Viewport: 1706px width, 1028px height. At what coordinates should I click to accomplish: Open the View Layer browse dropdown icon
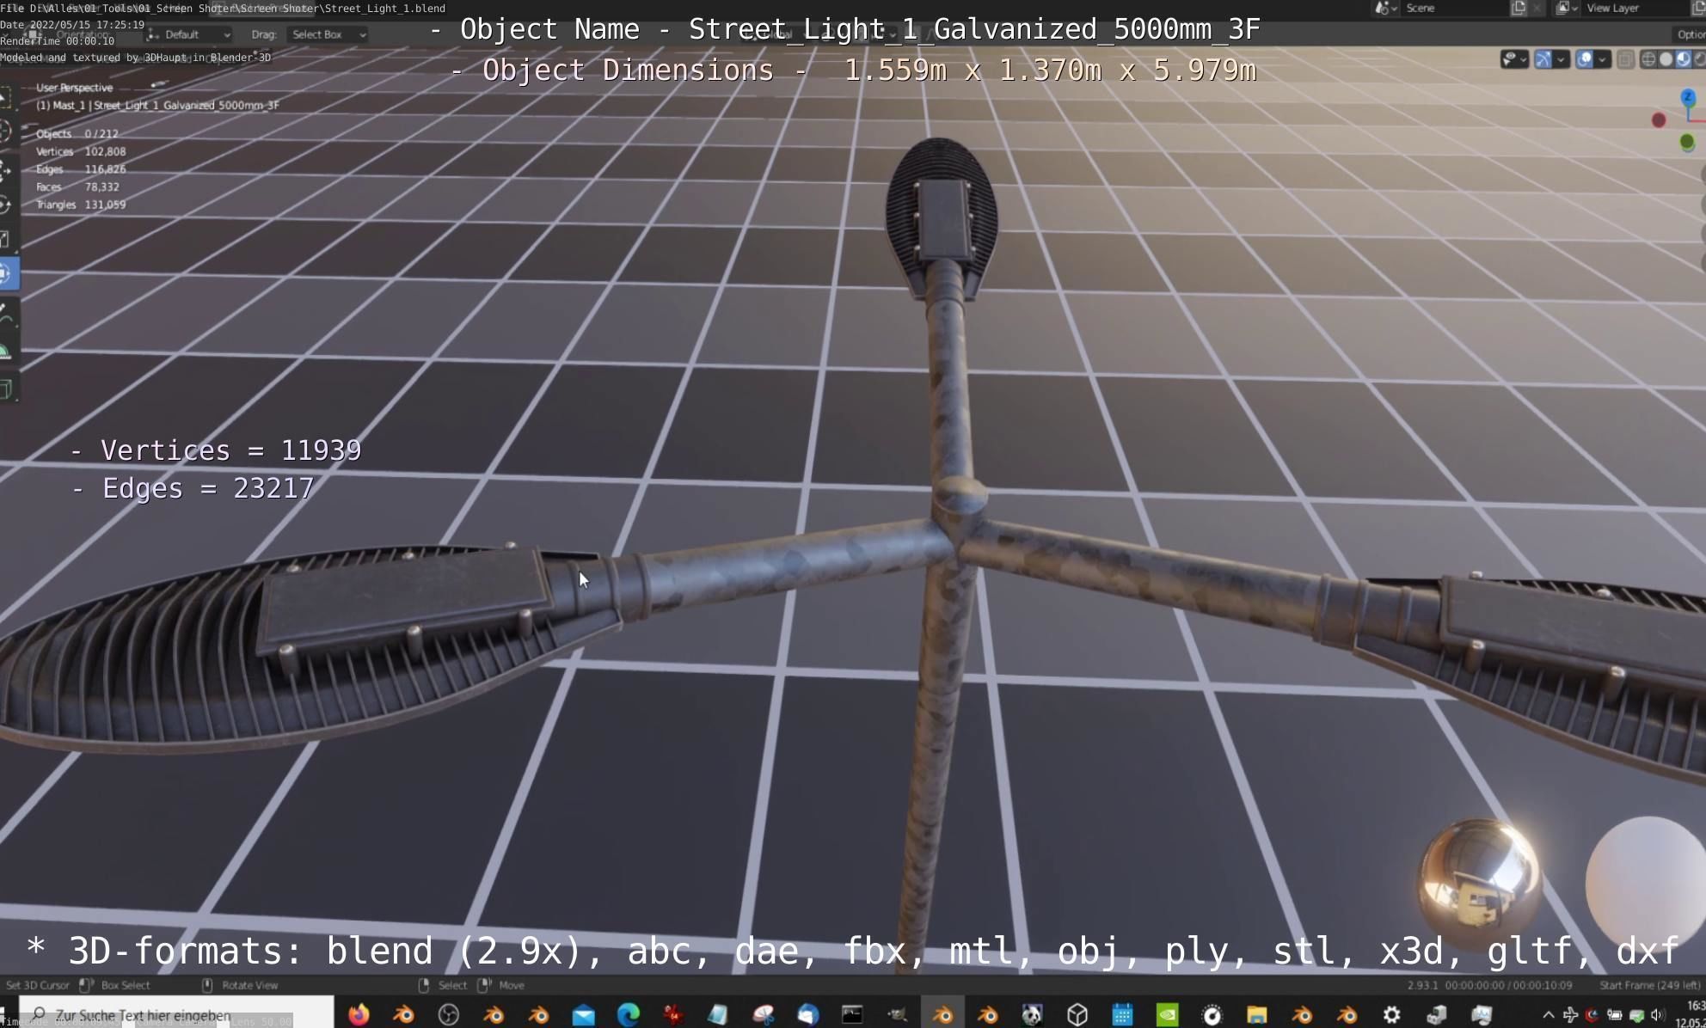[1566, 8]
